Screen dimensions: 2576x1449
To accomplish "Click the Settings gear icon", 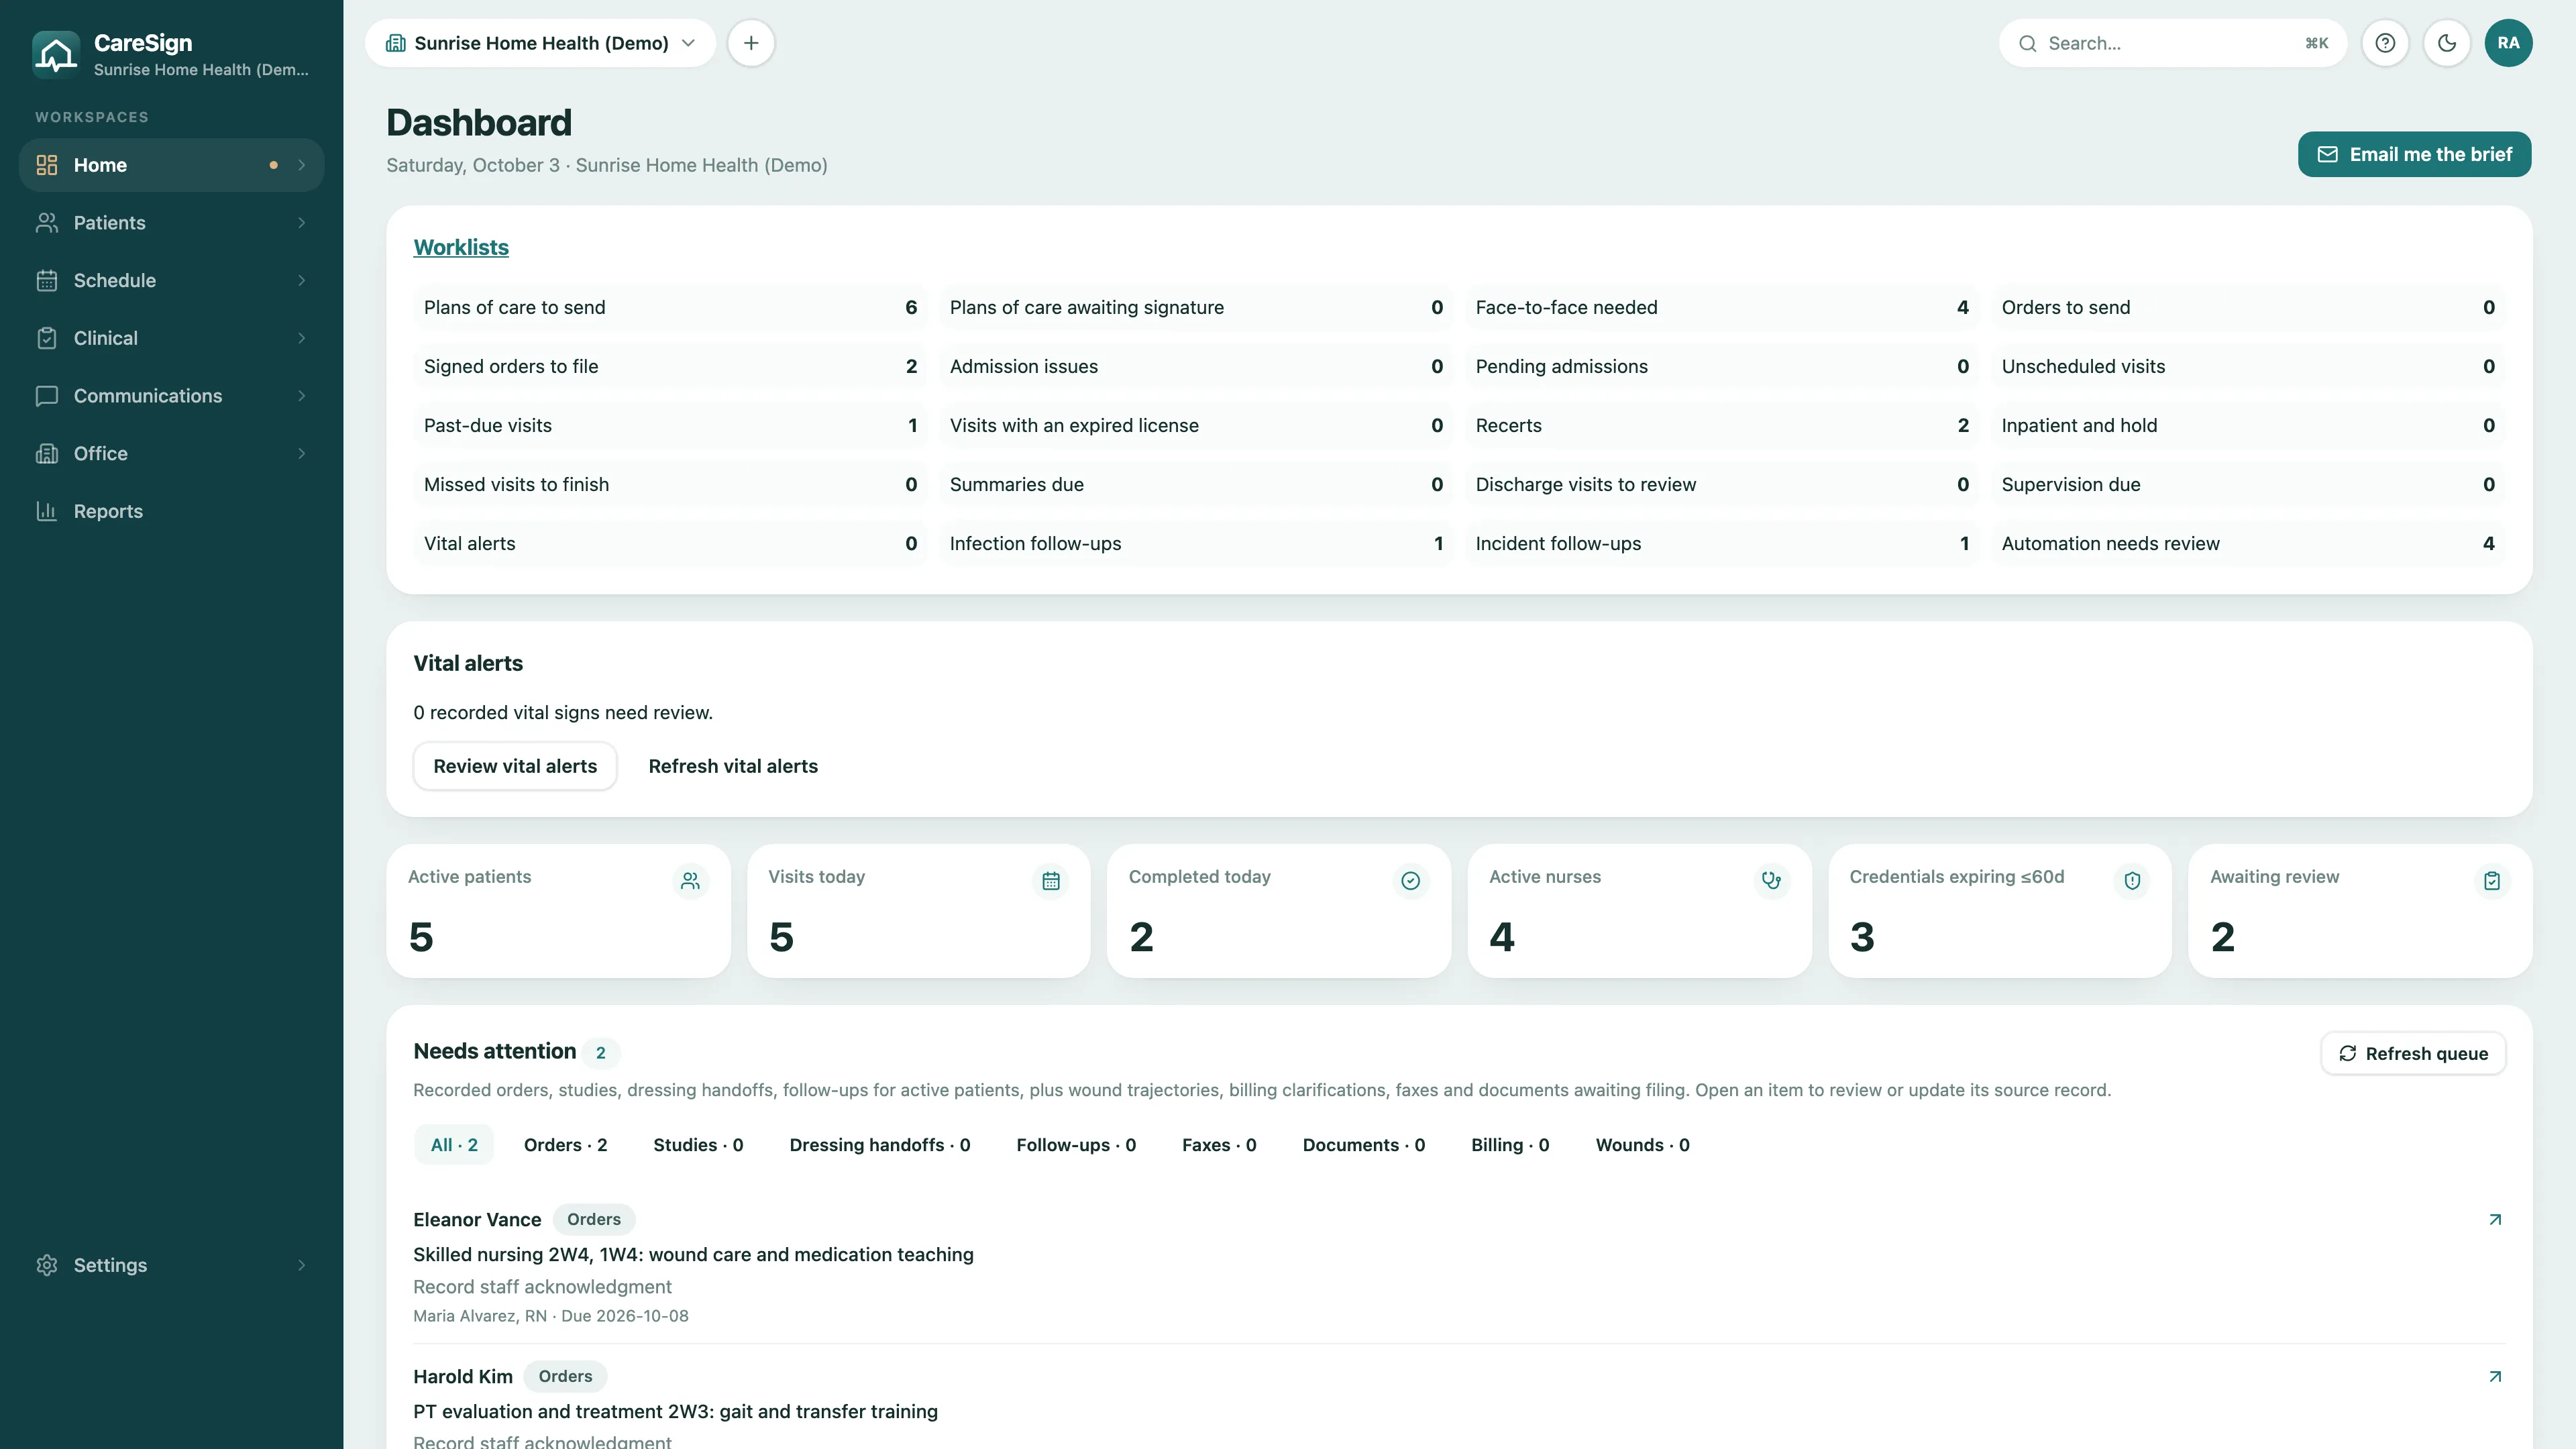I will pyautogui.click(x=47, y=1265).
